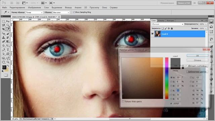Click the highlighted workspace button in the top bar

(x=184, y=3)
